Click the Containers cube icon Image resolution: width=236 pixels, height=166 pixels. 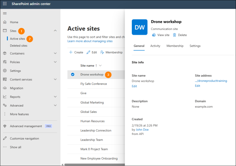tap(5, 53)
